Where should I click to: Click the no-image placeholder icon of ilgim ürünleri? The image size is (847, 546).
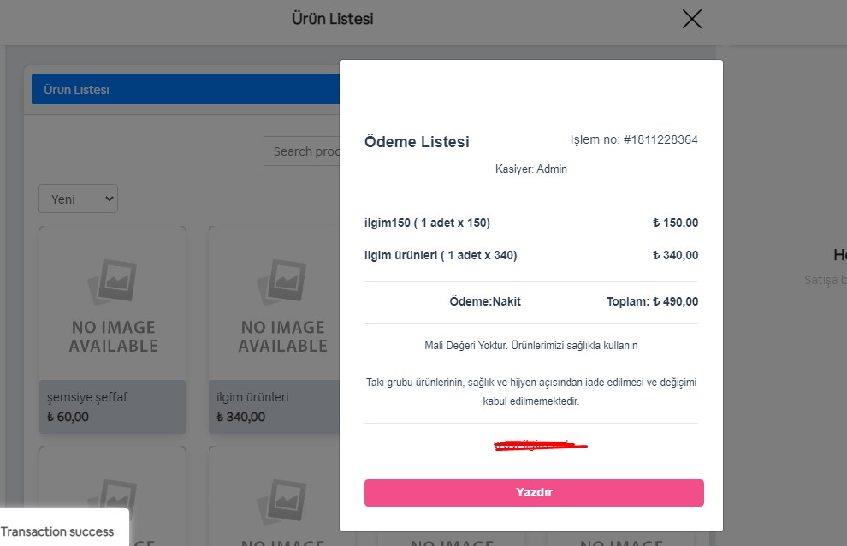[x=282, y=281]
